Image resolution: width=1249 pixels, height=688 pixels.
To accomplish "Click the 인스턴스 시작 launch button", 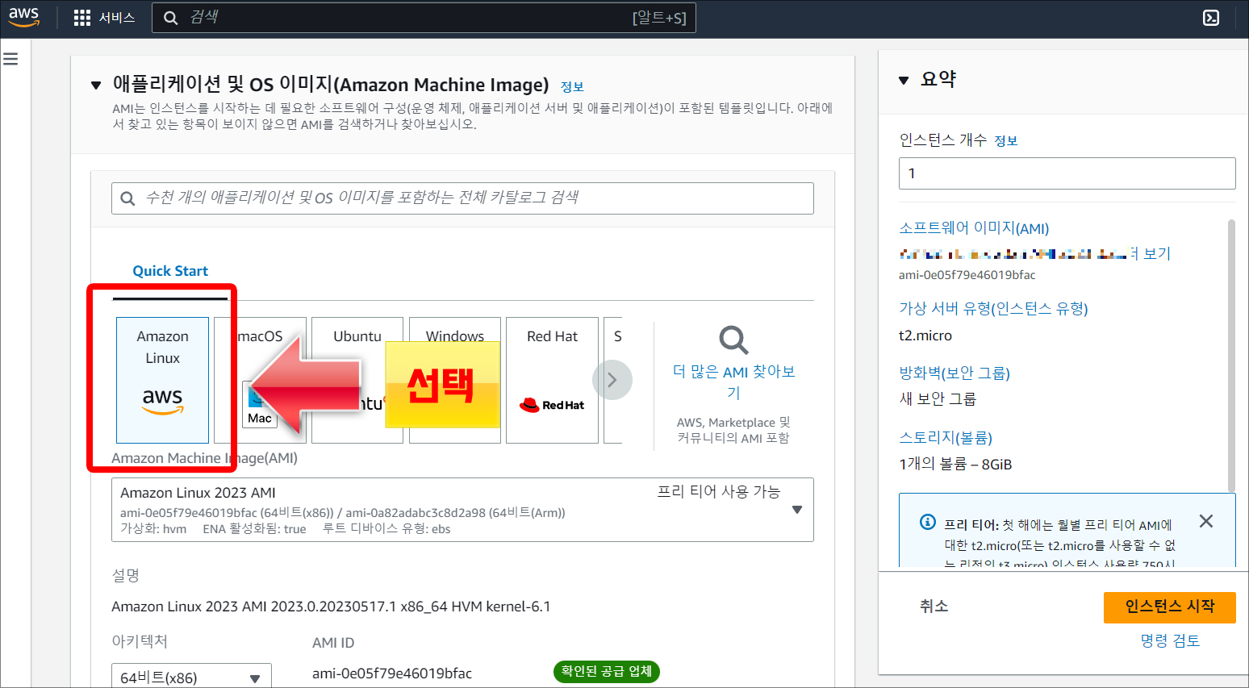I will coord(1169,607).
